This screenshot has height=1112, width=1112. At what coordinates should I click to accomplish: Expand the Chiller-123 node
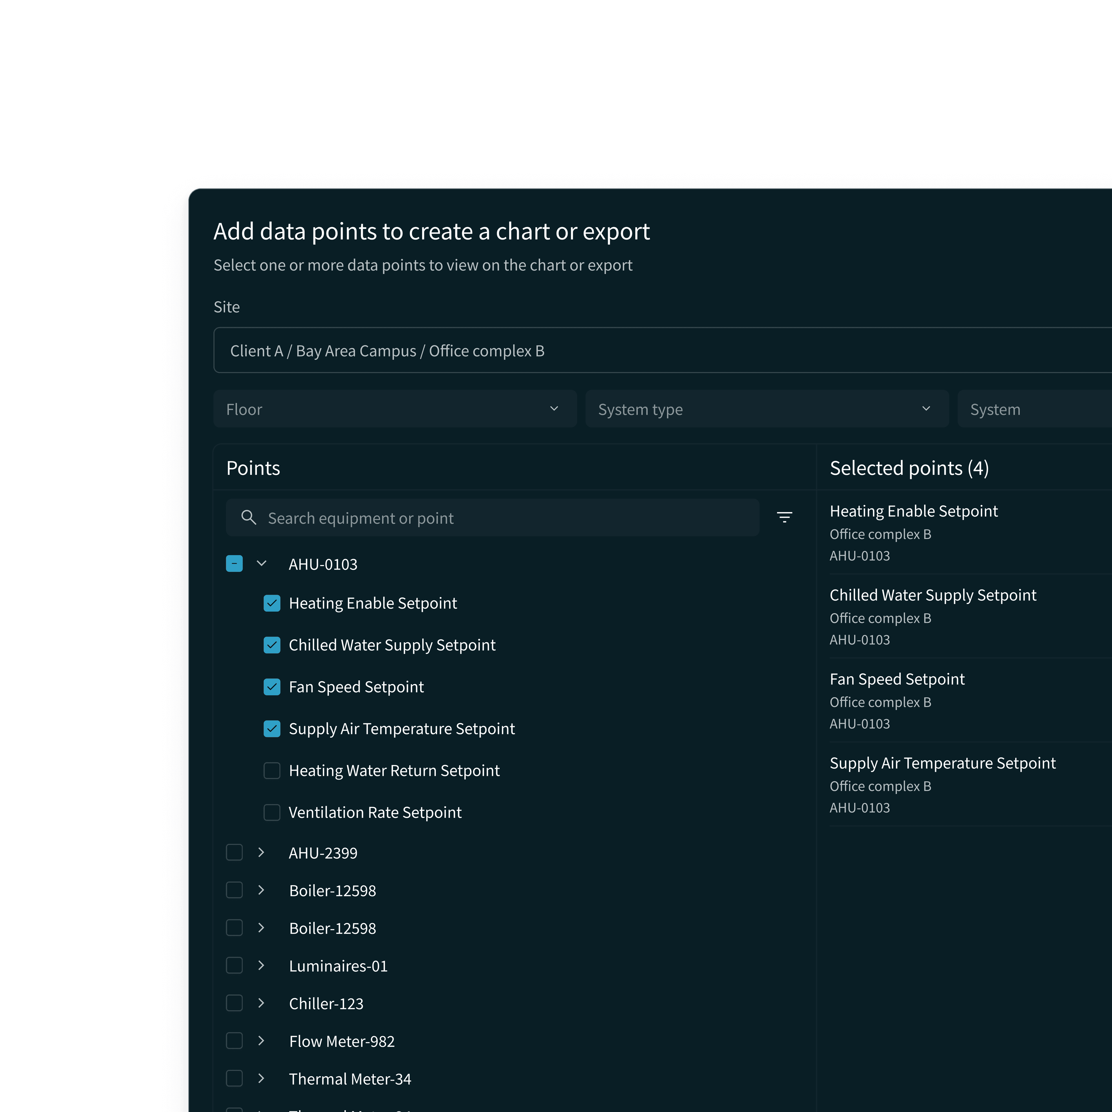(x=261, y=1003)
